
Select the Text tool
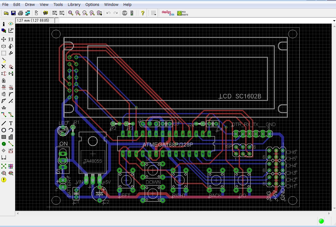[11, 123]
